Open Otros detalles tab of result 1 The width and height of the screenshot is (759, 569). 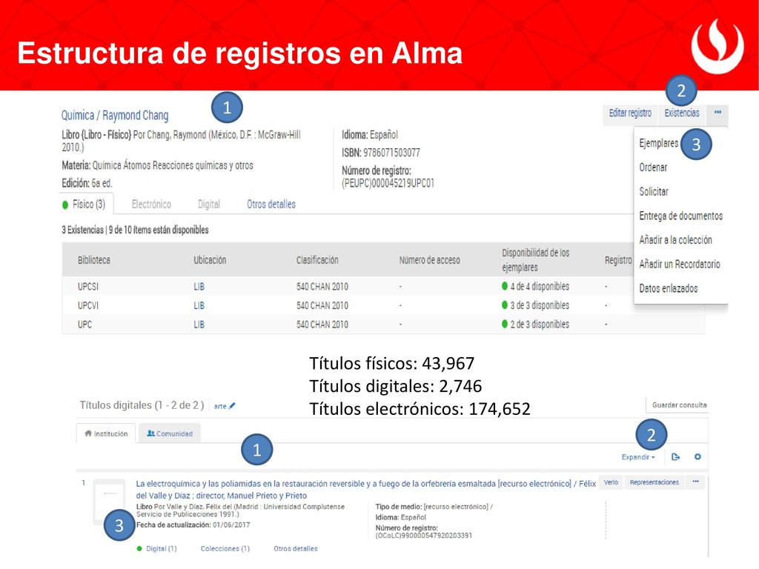(x=295, y=549)
